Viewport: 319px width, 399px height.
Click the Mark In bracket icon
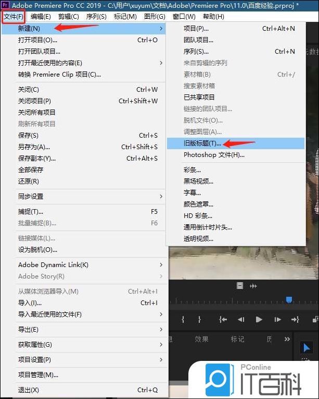[183, 319]
